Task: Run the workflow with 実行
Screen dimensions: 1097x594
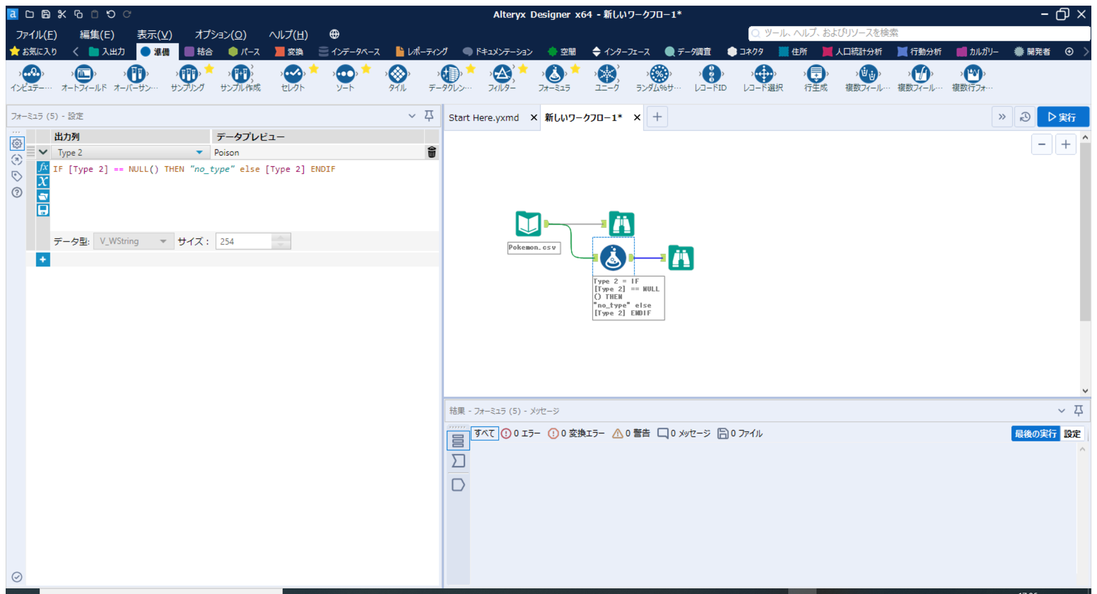Action: click(x=1063, y=117)
